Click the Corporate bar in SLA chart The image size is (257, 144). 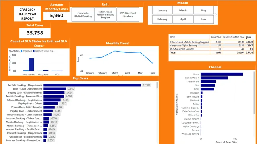[45, 70]
